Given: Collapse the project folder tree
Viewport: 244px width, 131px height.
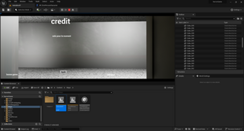Looking at the screenshot, I should [2, 97].
